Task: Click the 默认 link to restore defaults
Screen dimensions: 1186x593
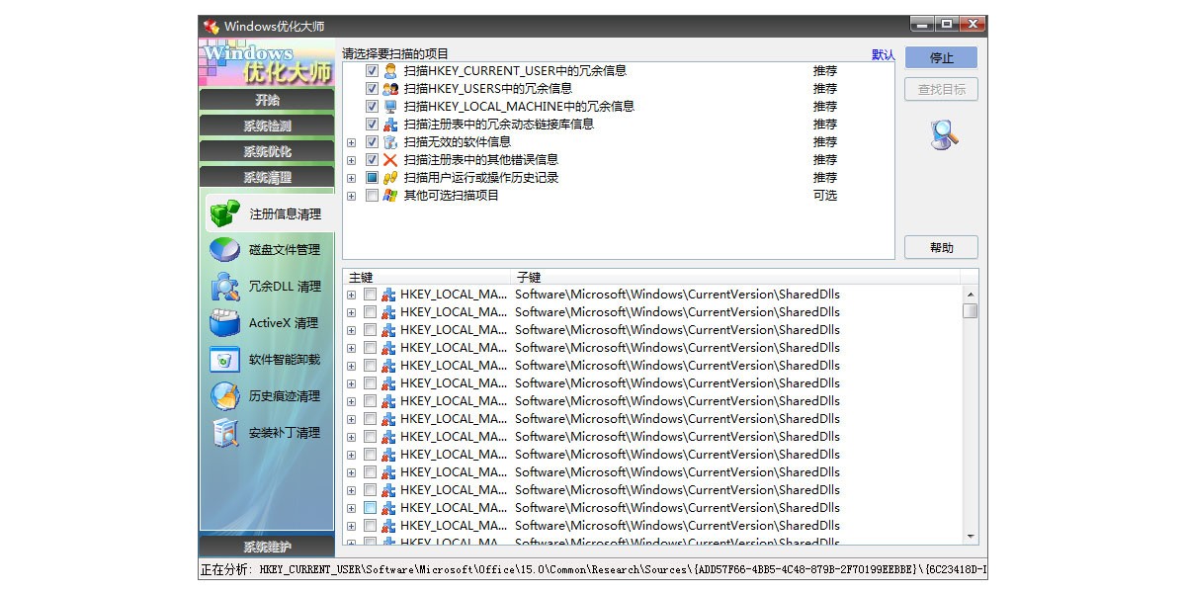Action: click(x=883, y=54)
